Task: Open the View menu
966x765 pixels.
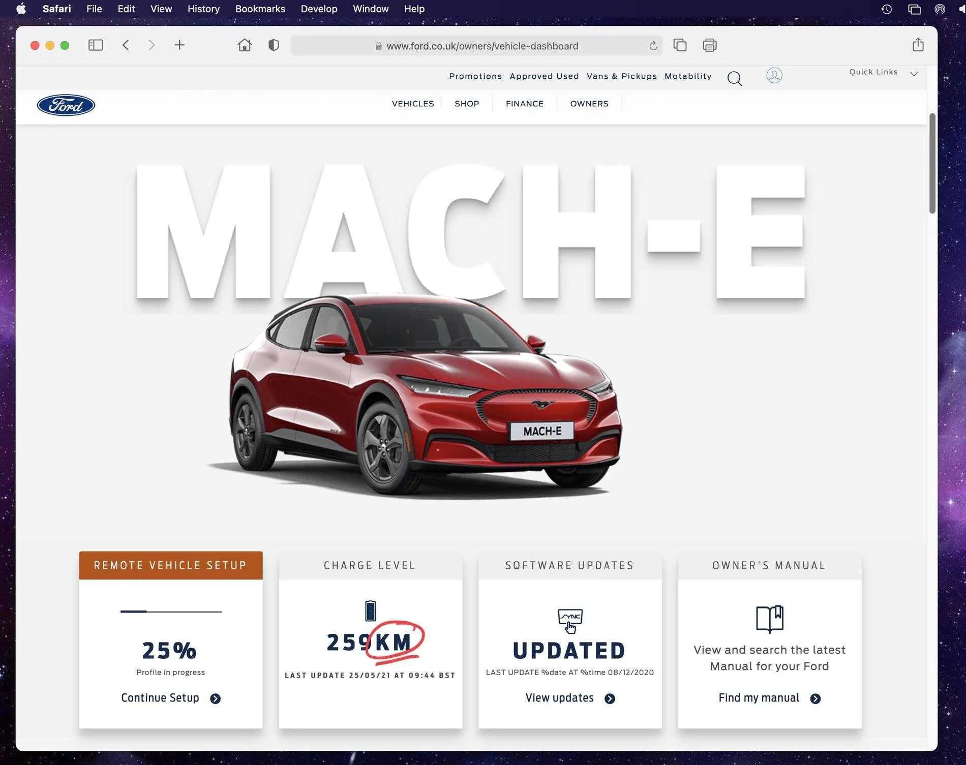Action: point(161,9)
